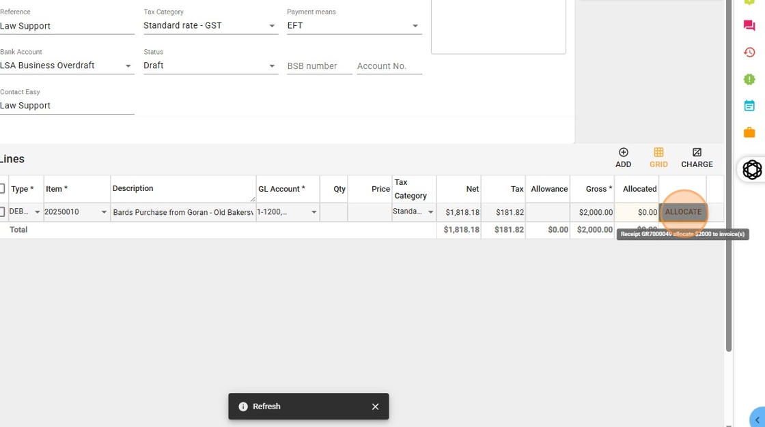Click the BSB number field
Screen dimensions: 765x427
[x=319, y=65]
